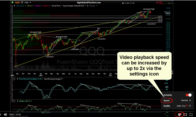Mute the video with the speaker icon

click(6, 115)
